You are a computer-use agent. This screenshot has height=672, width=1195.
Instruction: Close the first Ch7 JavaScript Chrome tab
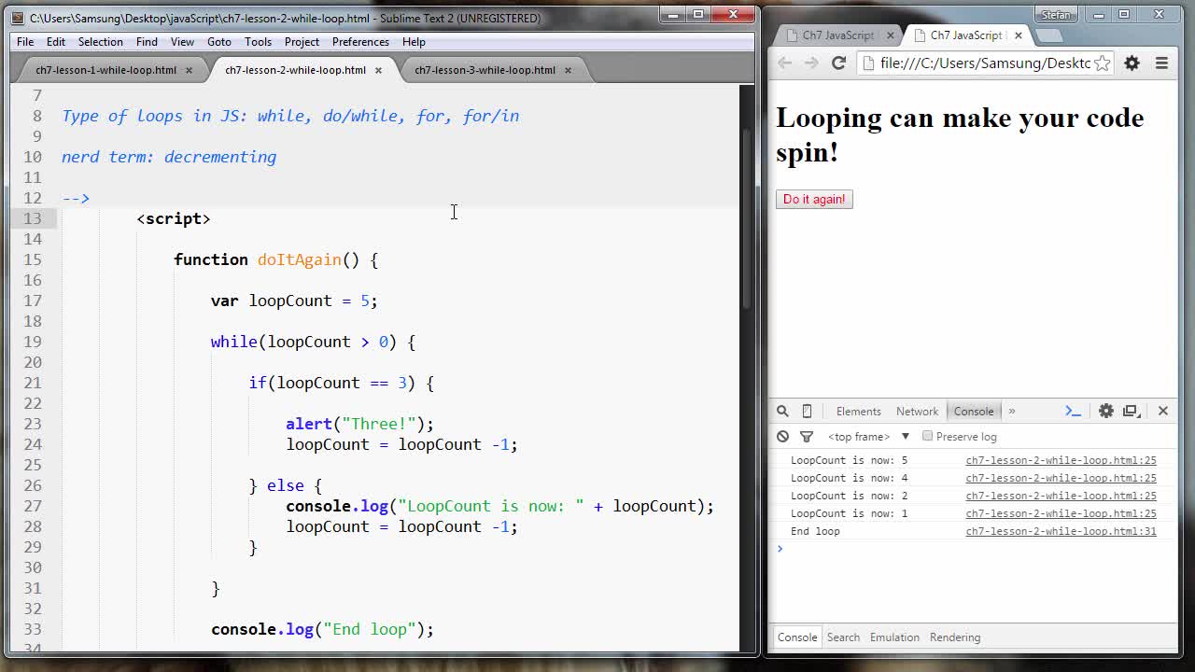890,35
